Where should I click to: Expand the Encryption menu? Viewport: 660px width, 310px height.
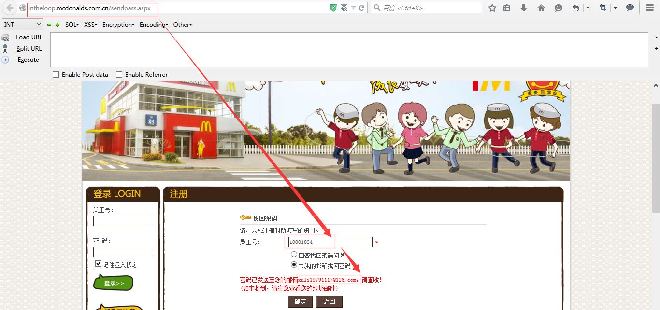coord(118,25)
